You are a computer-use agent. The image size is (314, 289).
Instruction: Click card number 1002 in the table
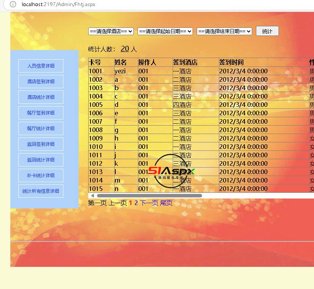(x=95, y=79)
